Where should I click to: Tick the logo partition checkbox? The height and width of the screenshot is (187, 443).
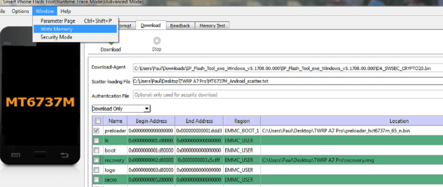coord(96,170)
